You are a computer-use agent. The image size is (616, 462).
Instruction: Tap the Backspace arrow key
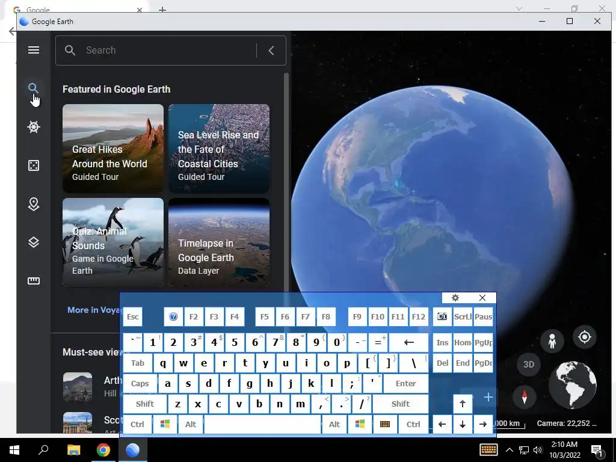click(409, 342)
